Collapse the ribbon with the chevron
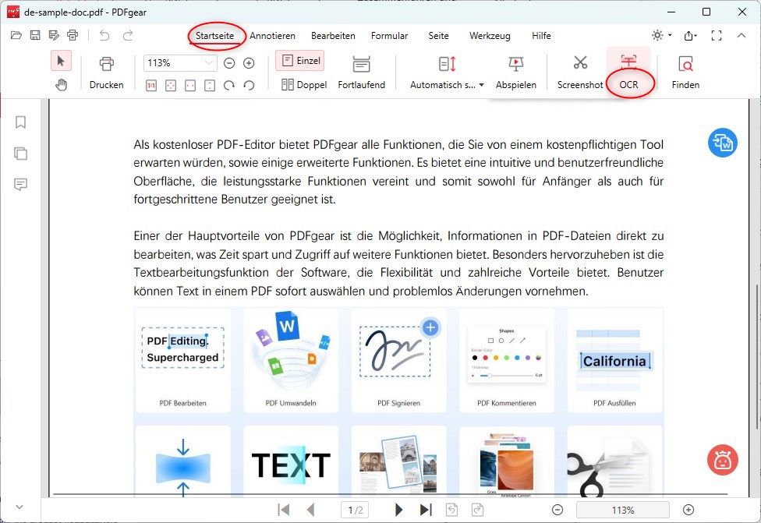This screenshot has height=523, width=761. click(742, 35)
